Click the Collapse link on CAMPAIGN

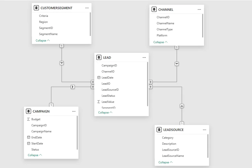pyautogui.click(x=34, y=155)
